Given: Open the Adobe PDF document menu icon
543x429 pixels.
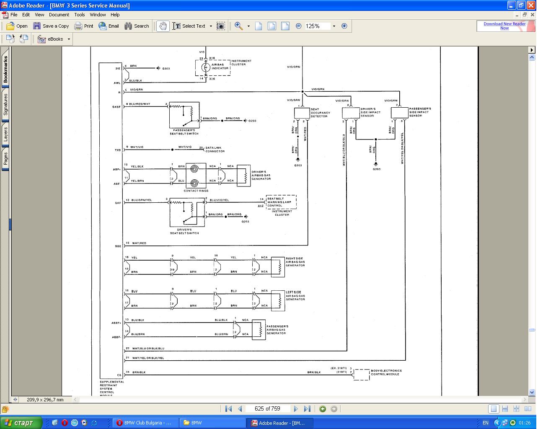Looking at the screenshot, I should [x=5, y=15].
